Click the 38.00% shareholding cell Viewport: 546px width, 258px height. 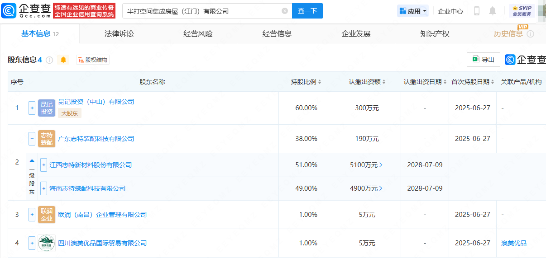[x=306, y=139]
